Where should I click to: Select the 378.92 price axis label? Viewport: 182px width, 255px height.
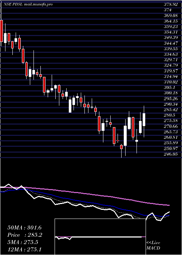coord(171,4)
